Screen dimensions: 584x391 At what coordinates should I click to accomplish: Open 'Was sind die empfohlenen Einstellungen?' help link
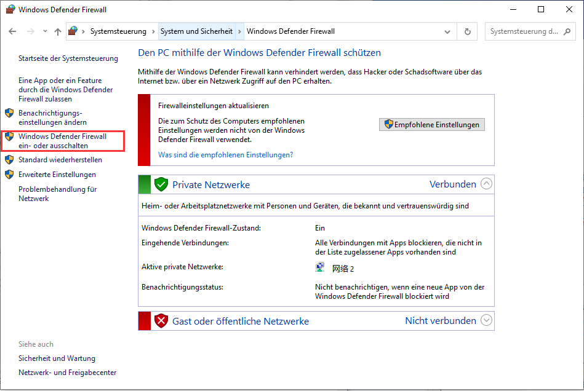pyautogui.click(x=226, y=155)
